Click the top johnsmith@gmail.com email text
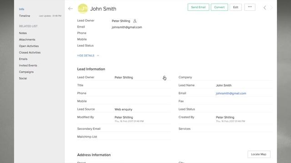Viewport: 291px width, 163px height. tap(127, 27)
